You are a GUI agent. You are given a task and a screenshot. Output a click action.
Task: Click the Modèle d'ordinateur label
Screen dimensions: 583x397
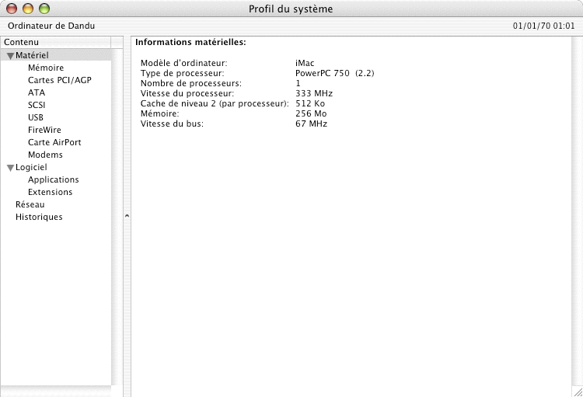pyautogui.click(x=183, y=63)
